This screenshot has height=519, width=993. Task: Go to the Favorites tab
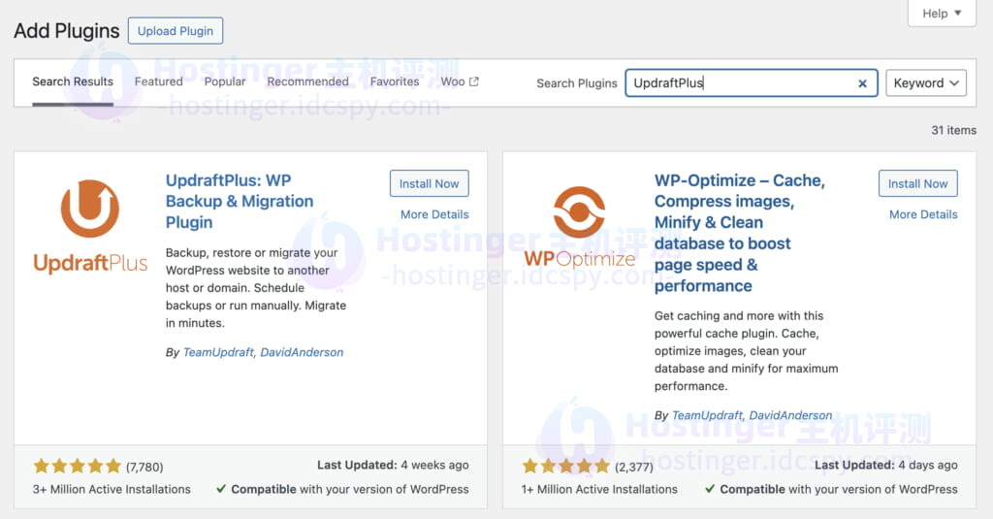tap(395, 82)
